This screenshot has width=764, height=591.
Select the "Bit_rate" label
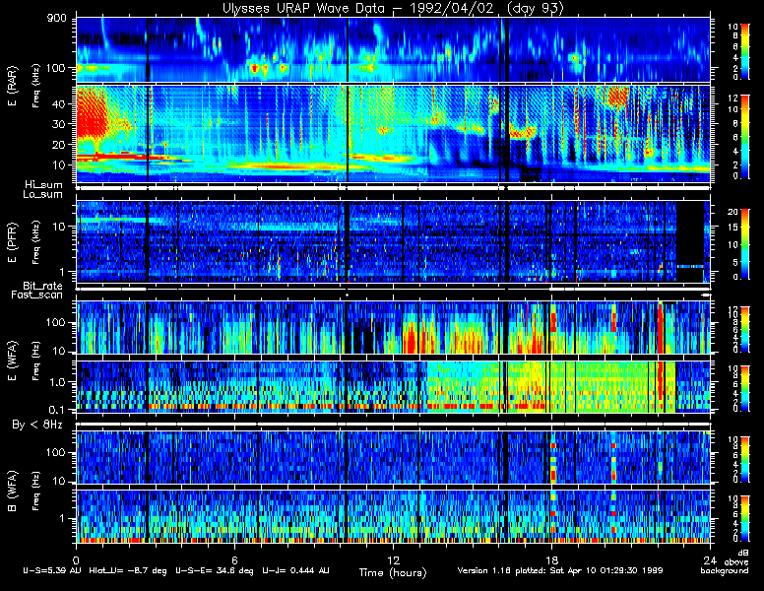point(43,286)
